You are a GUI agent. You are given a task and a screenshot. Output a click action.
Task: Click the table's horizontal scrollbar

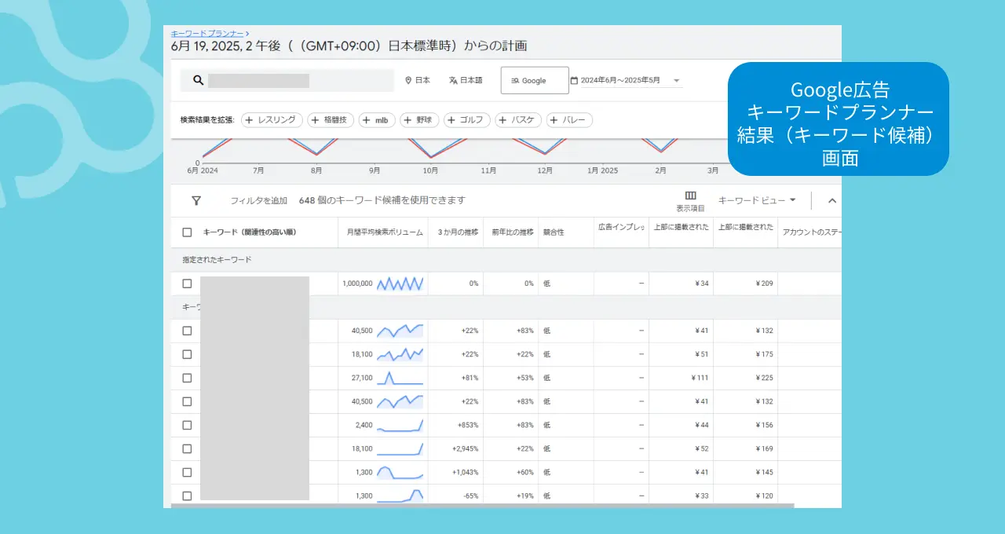[483, 506]
